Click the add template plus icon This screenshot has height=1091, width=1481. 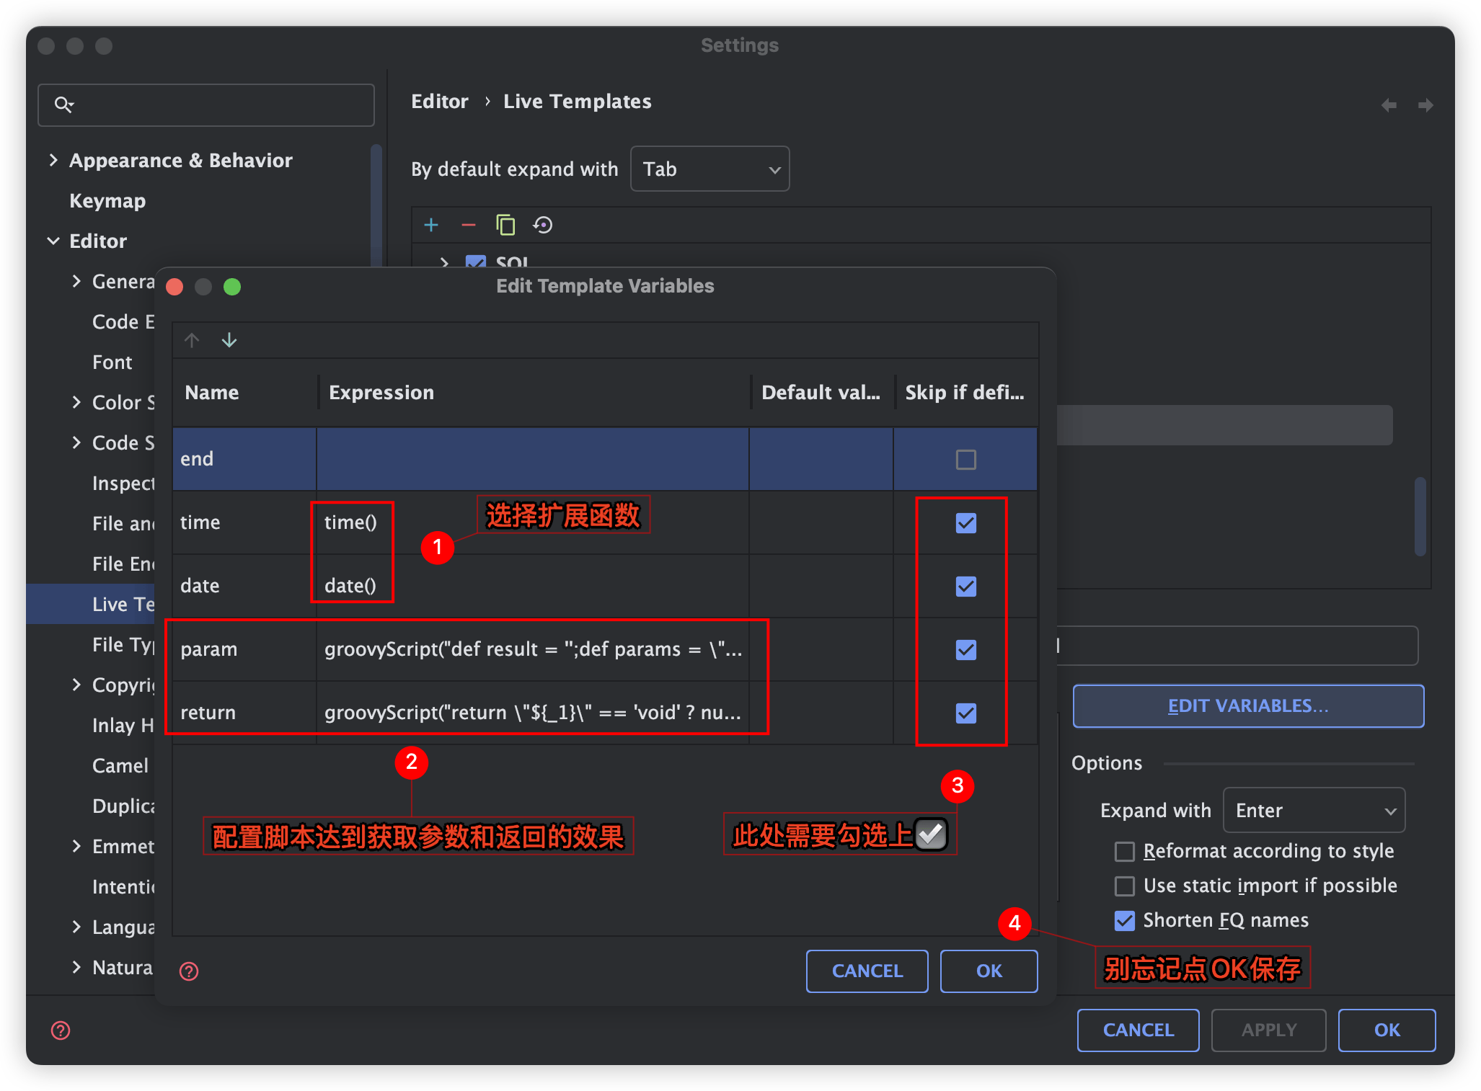(x=431, y=225)
